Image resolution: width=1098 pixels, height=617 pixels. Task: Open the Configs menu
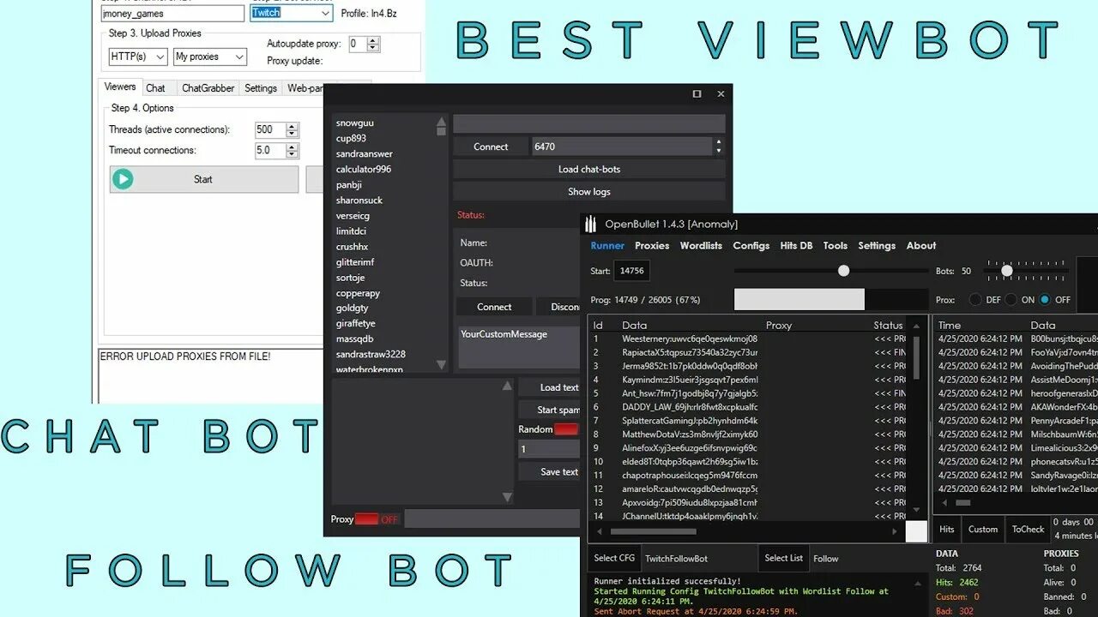pos(751,246)
